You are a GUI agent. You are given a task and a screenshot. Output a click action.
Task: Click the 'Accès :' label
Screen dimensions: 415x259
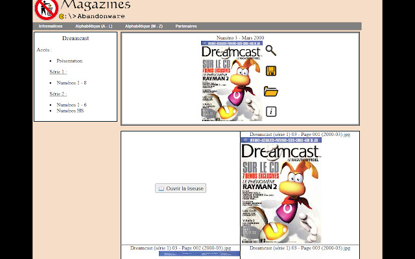click(45, 50)
